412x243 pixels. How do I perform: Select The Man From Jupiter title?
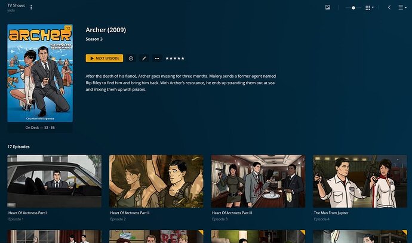click(331, 213)
